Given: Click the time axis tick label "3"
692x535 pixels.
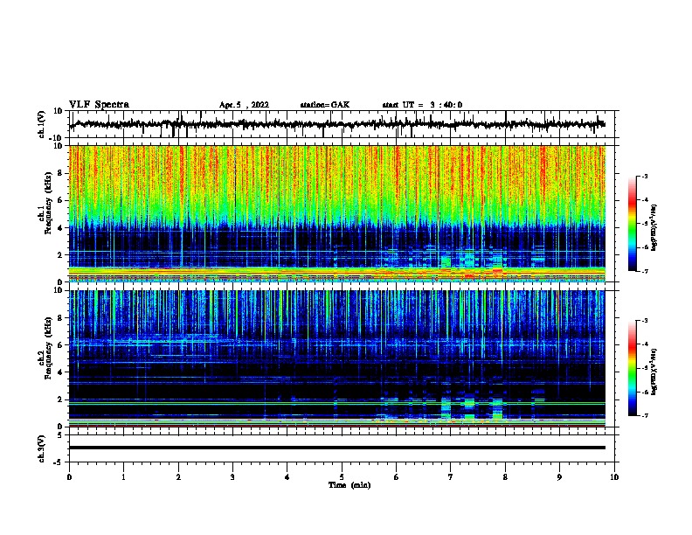Looking at the screenshot, I should (232, 477).
